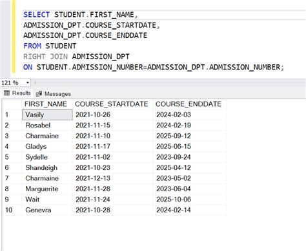The image size is (306, 251).
Task: Click start date 2021-10-28
Action: 112,210
